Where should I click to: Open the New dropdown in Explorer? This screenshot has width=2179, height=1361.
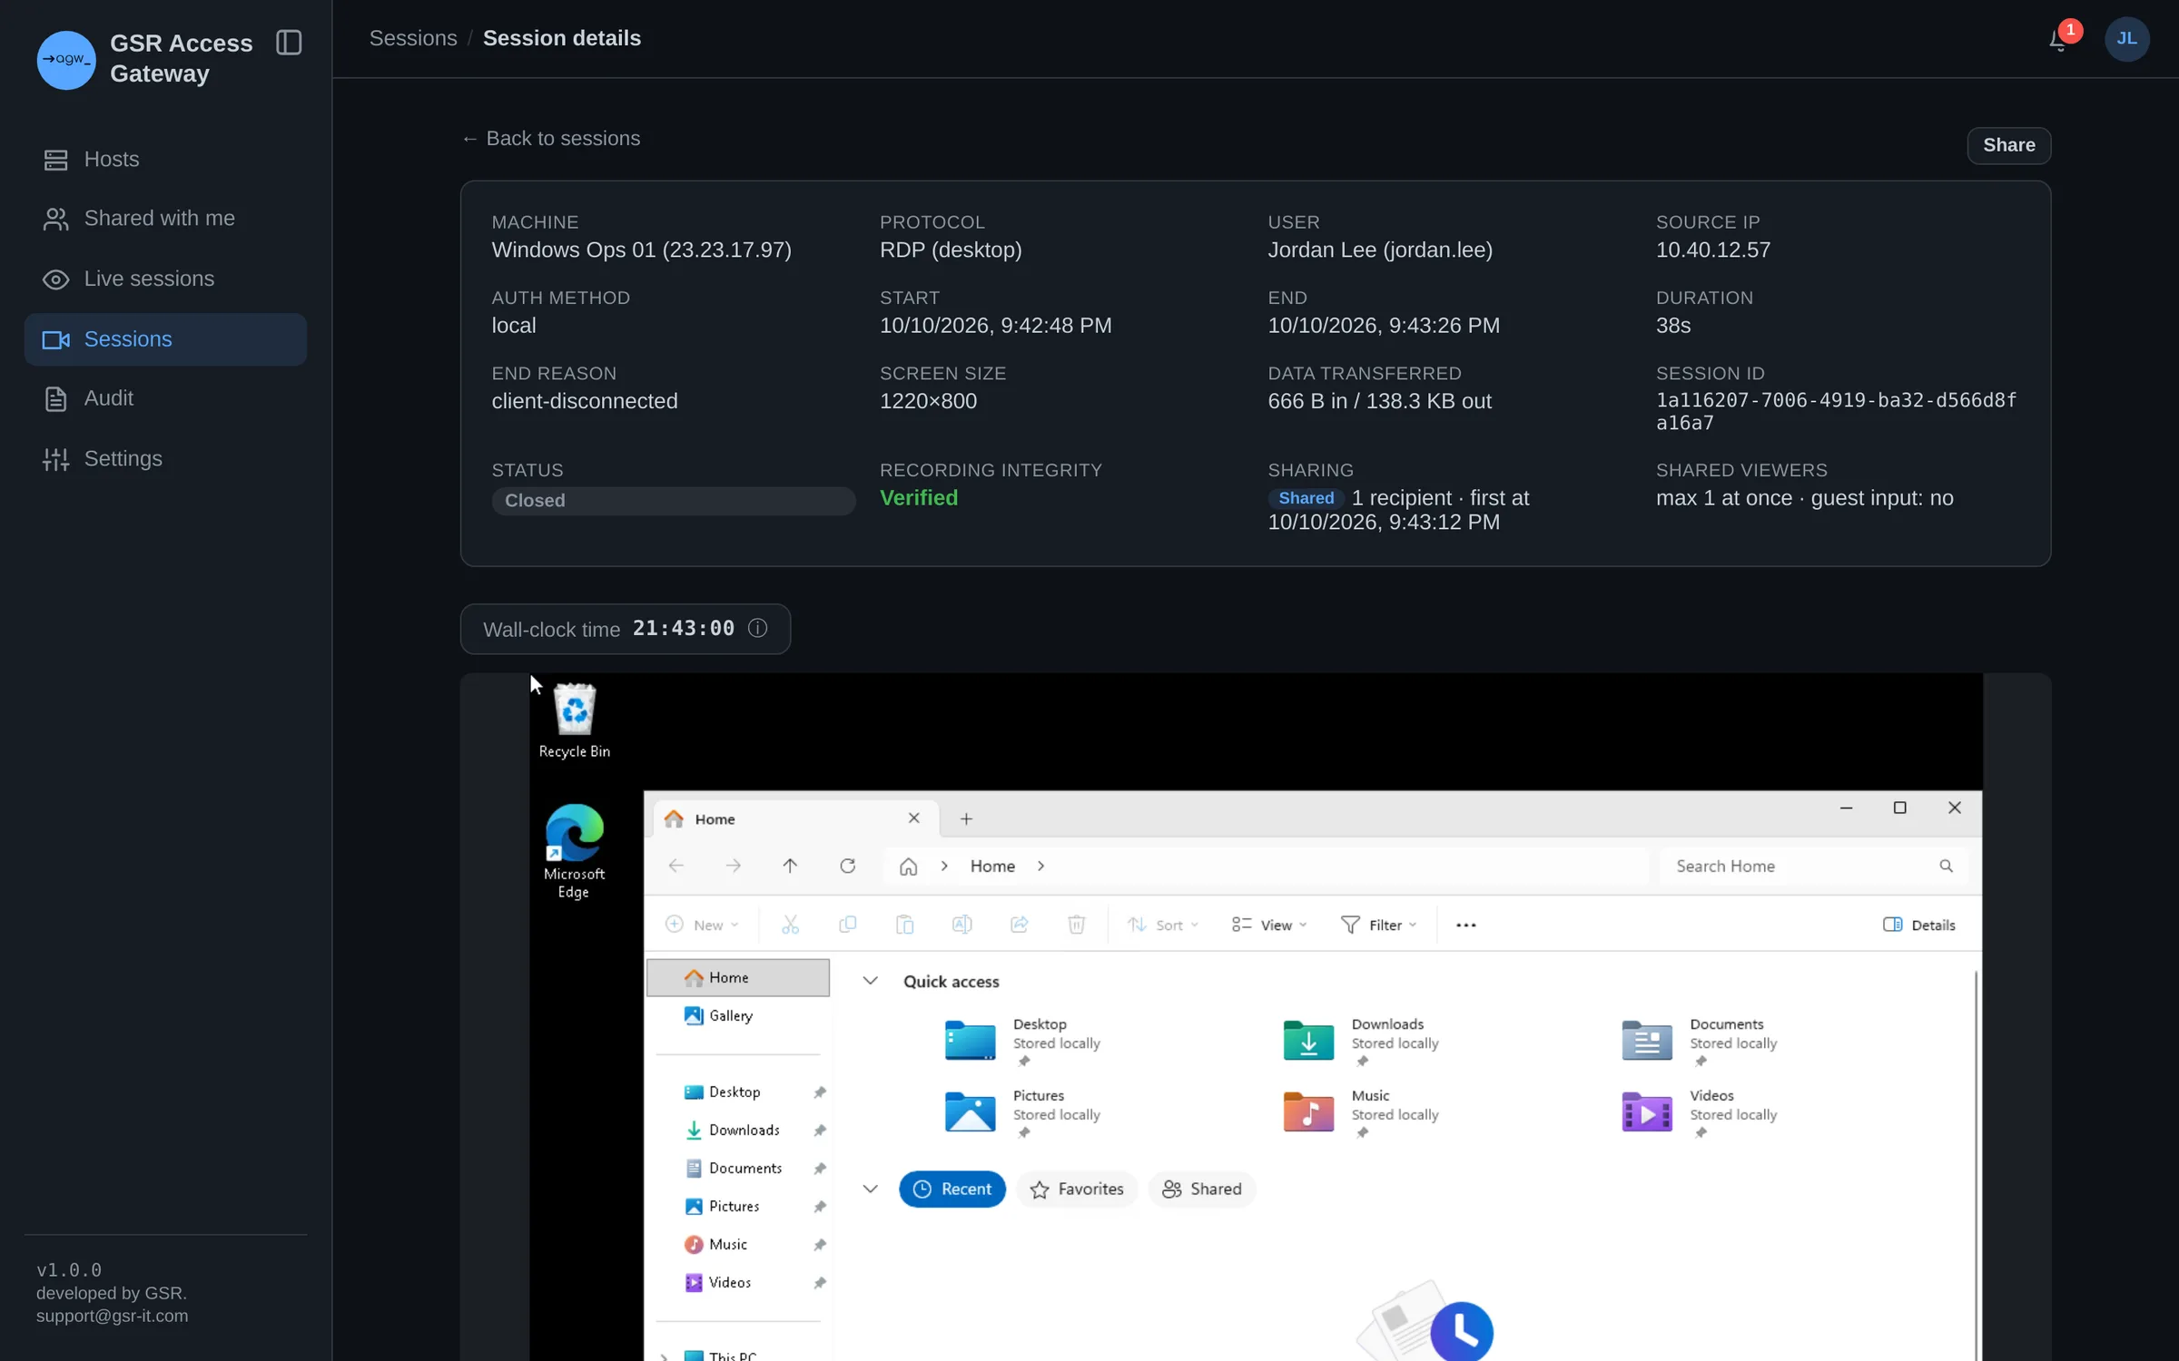[702, 925]
